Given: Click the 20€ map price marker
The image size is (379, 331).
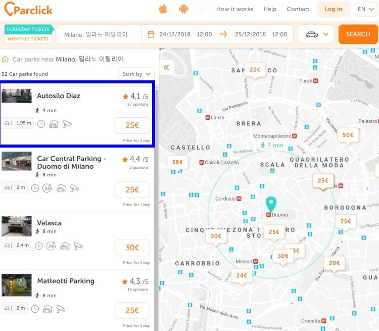Looking at the screenshot, I should [335, 264].
